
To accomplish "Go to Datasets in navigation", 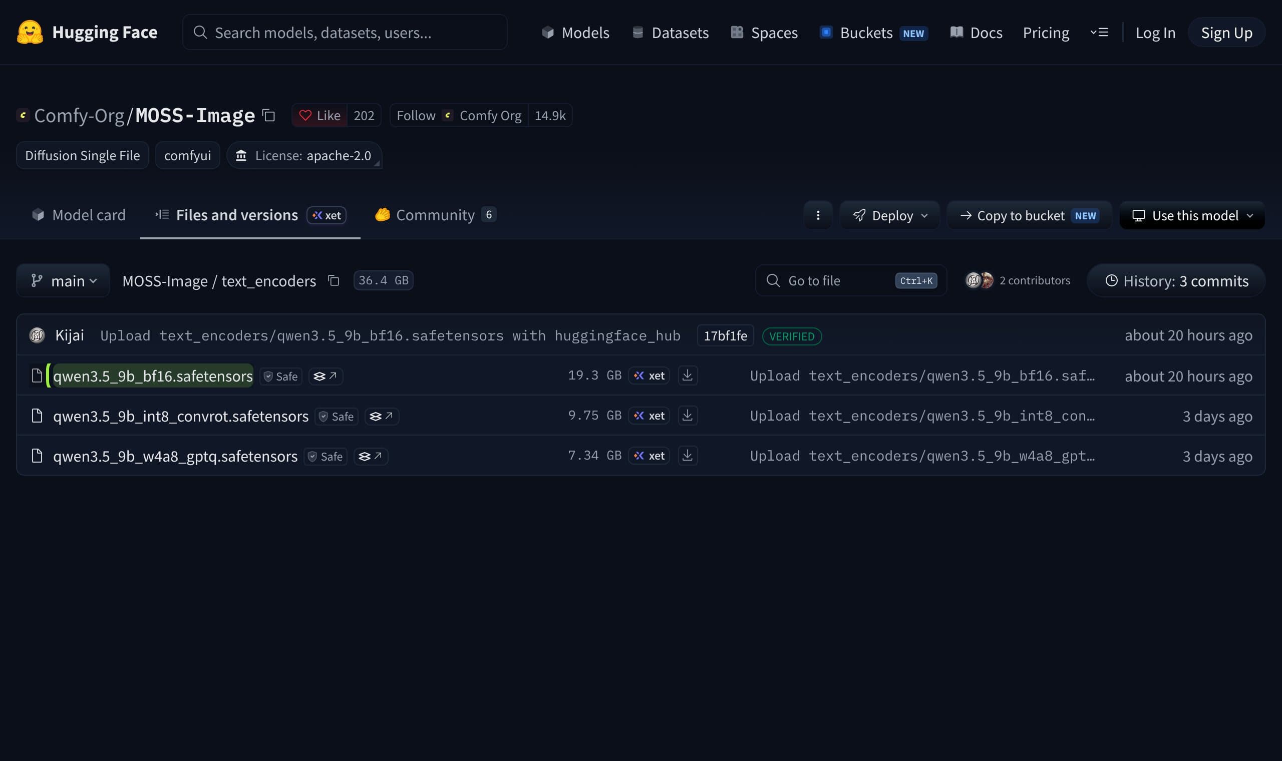I will click(x=670, y=33).
